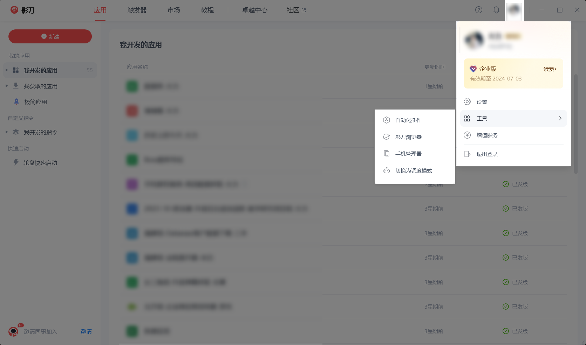Click the 影刀 logo in top left
The image size is (586, 345).
tap(22, 10)
